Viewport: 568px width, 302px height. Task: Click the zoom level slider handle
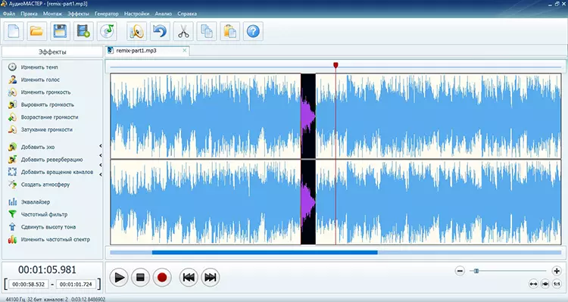[x=476, y=270]
